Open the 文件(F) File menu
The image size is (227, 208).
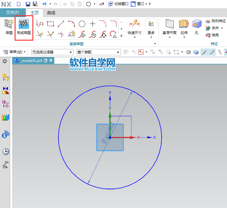(13, 13)
